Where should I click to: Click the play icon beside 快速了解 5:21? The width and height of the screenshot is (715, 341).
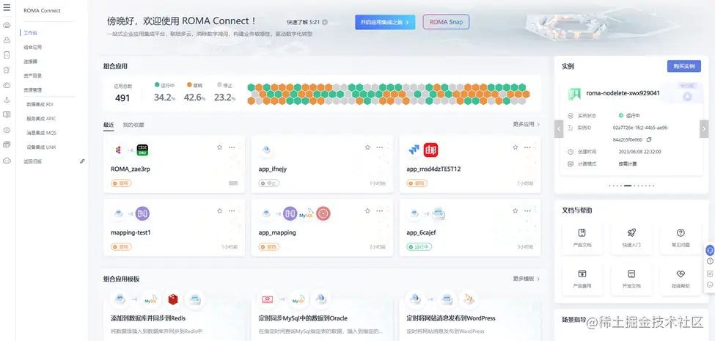[325, 22]
